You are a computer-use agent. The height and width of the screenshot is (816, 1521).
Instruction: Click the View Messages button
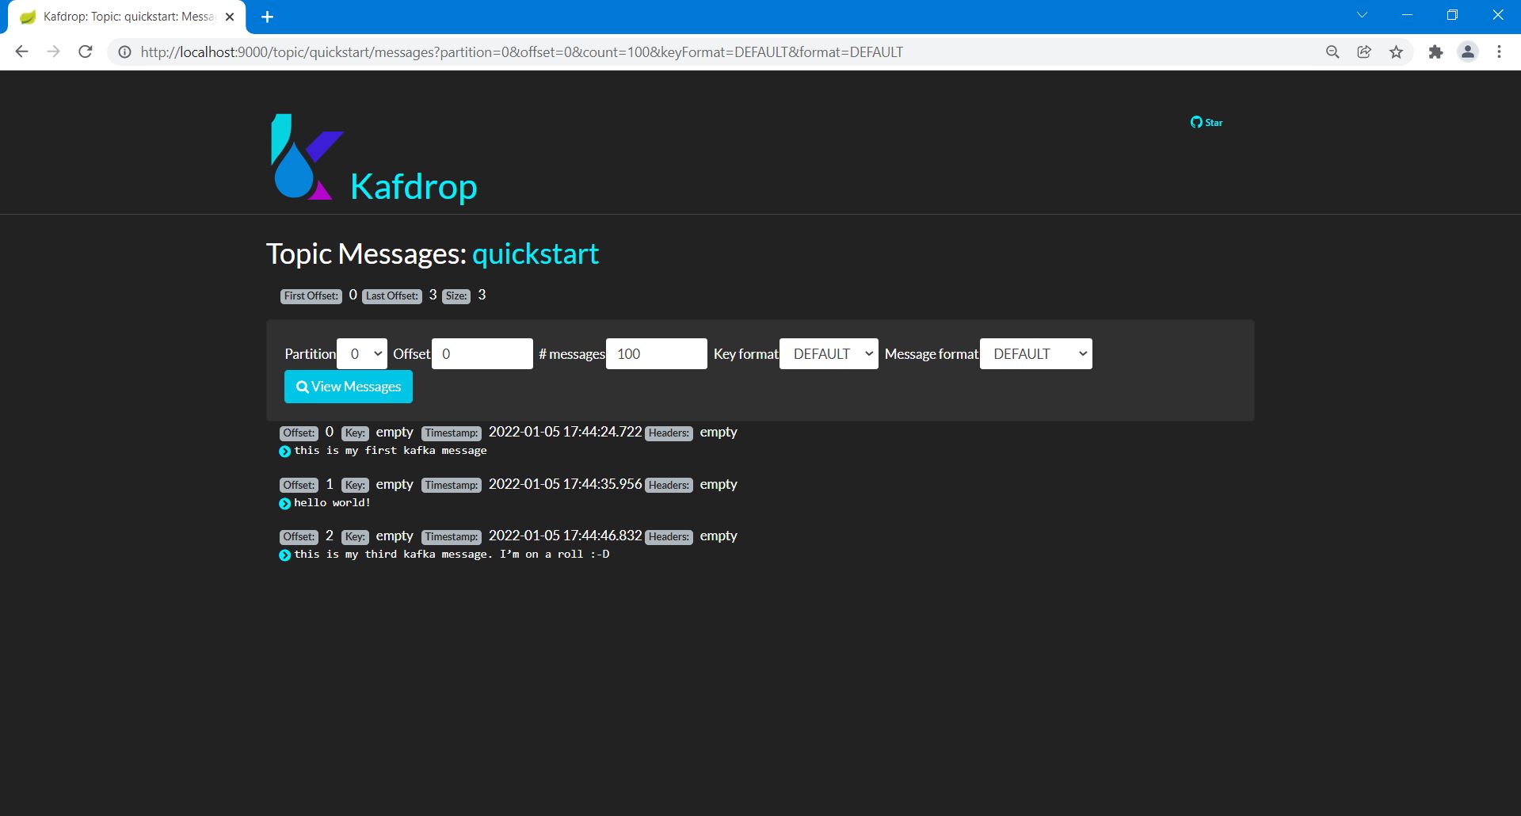point(349,387)
